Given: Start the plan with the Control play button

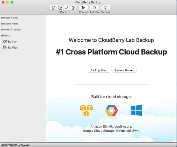Looking at the screenshot, I should (83, 8).
